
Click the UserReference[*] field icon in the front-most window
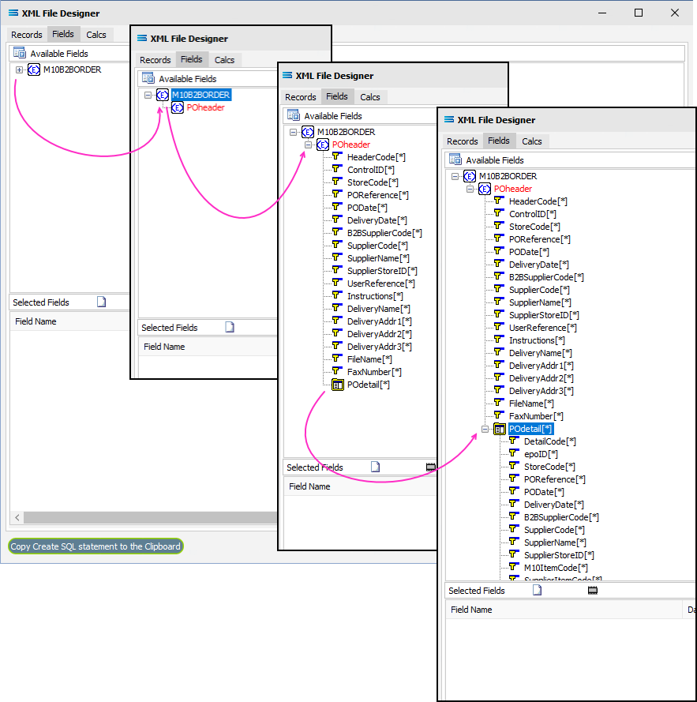point(498,327)
